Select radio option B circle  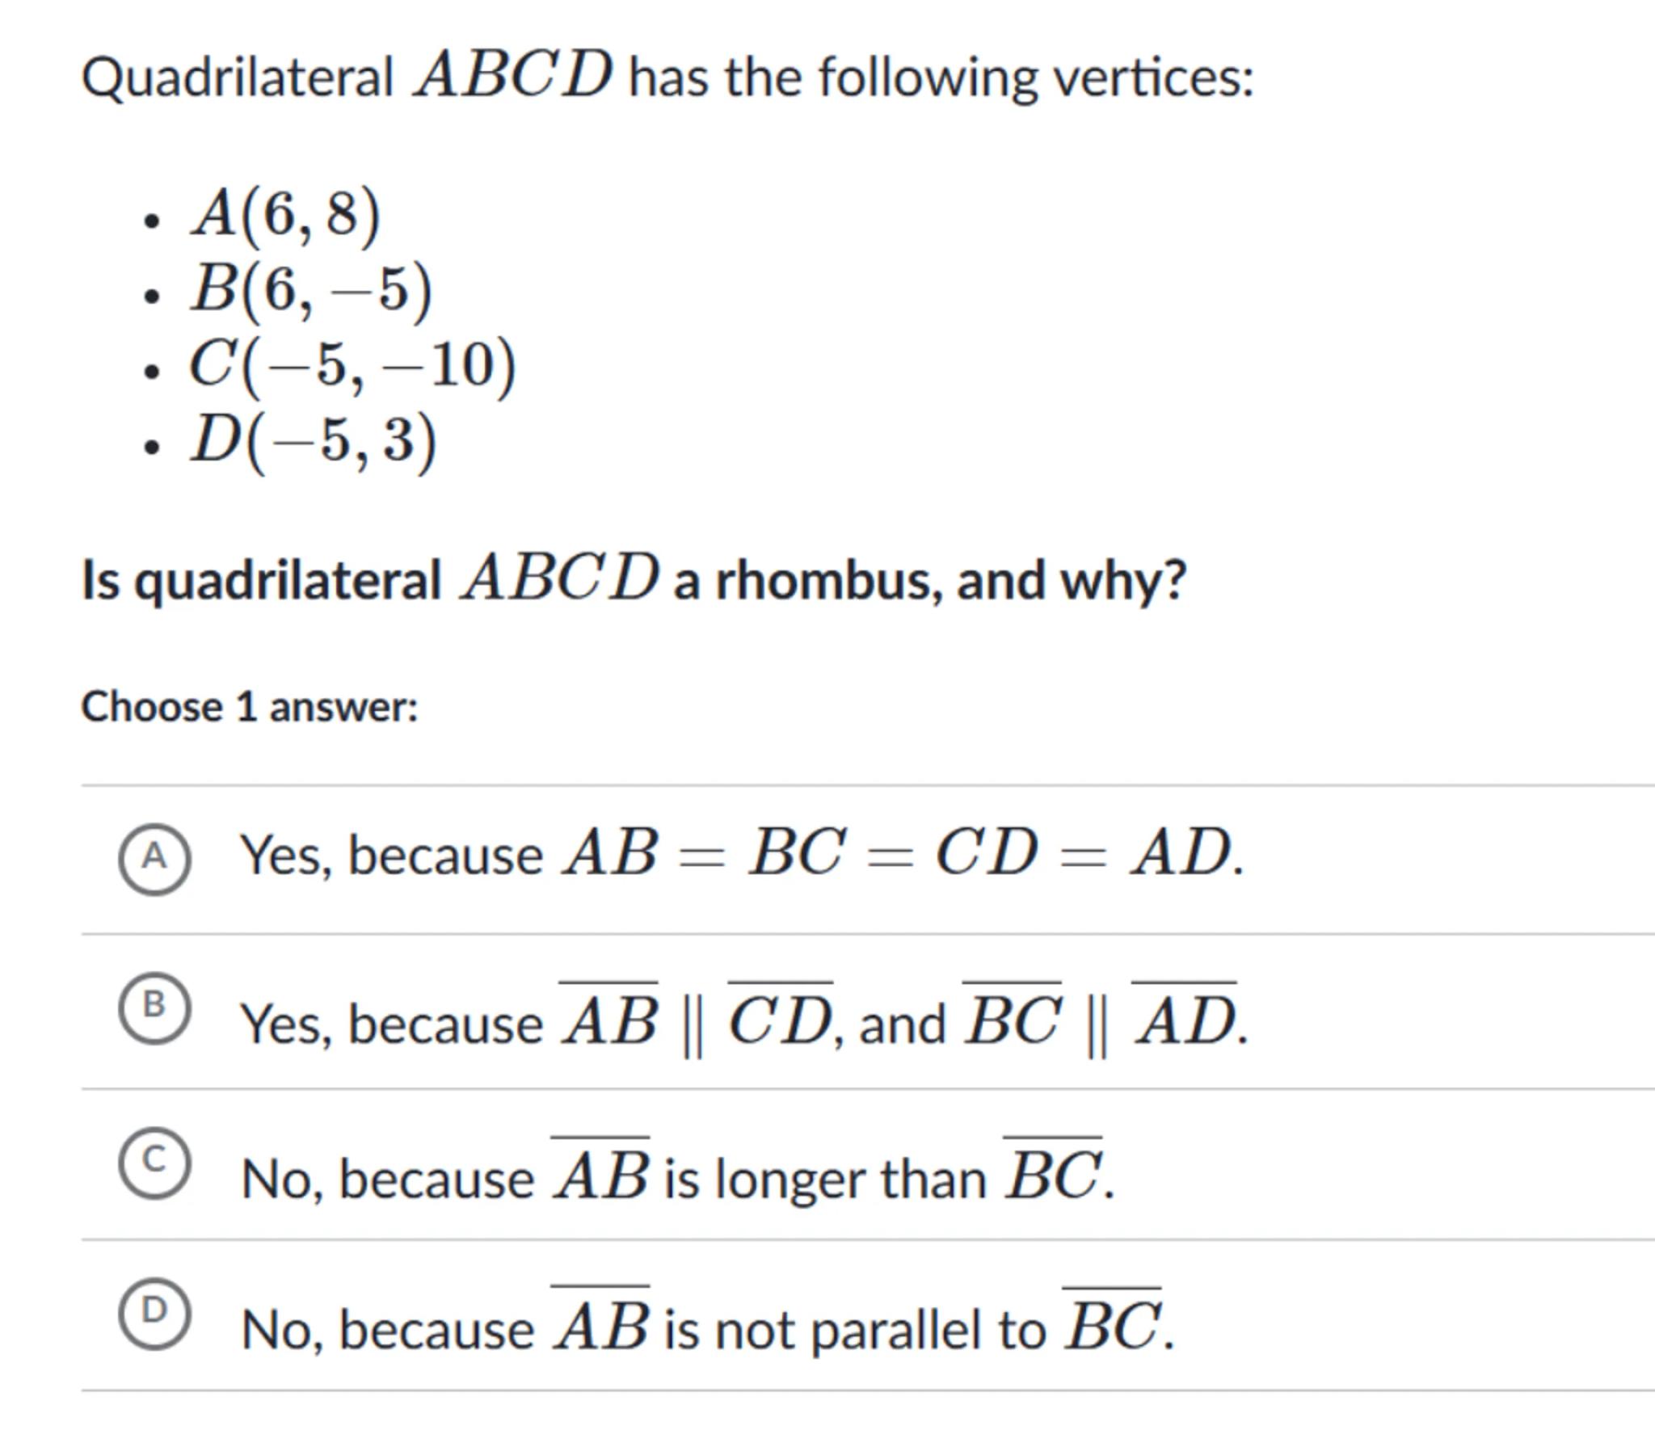point(154,1007)
